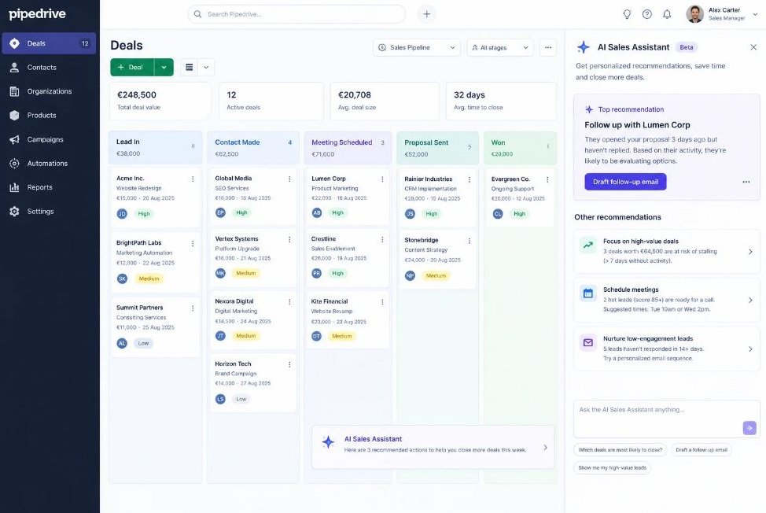Image resolution: width=766 pixels, height=513 pixels.
Task: Open Reports in the sidebar
Action: pyautogui.click(x=49, y=187)
